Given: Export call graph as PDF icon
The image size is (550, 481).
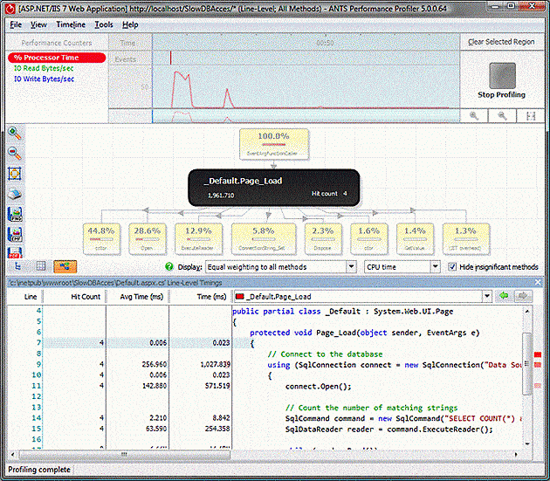Looking at the screenshot, I should [x=15, y=252].
